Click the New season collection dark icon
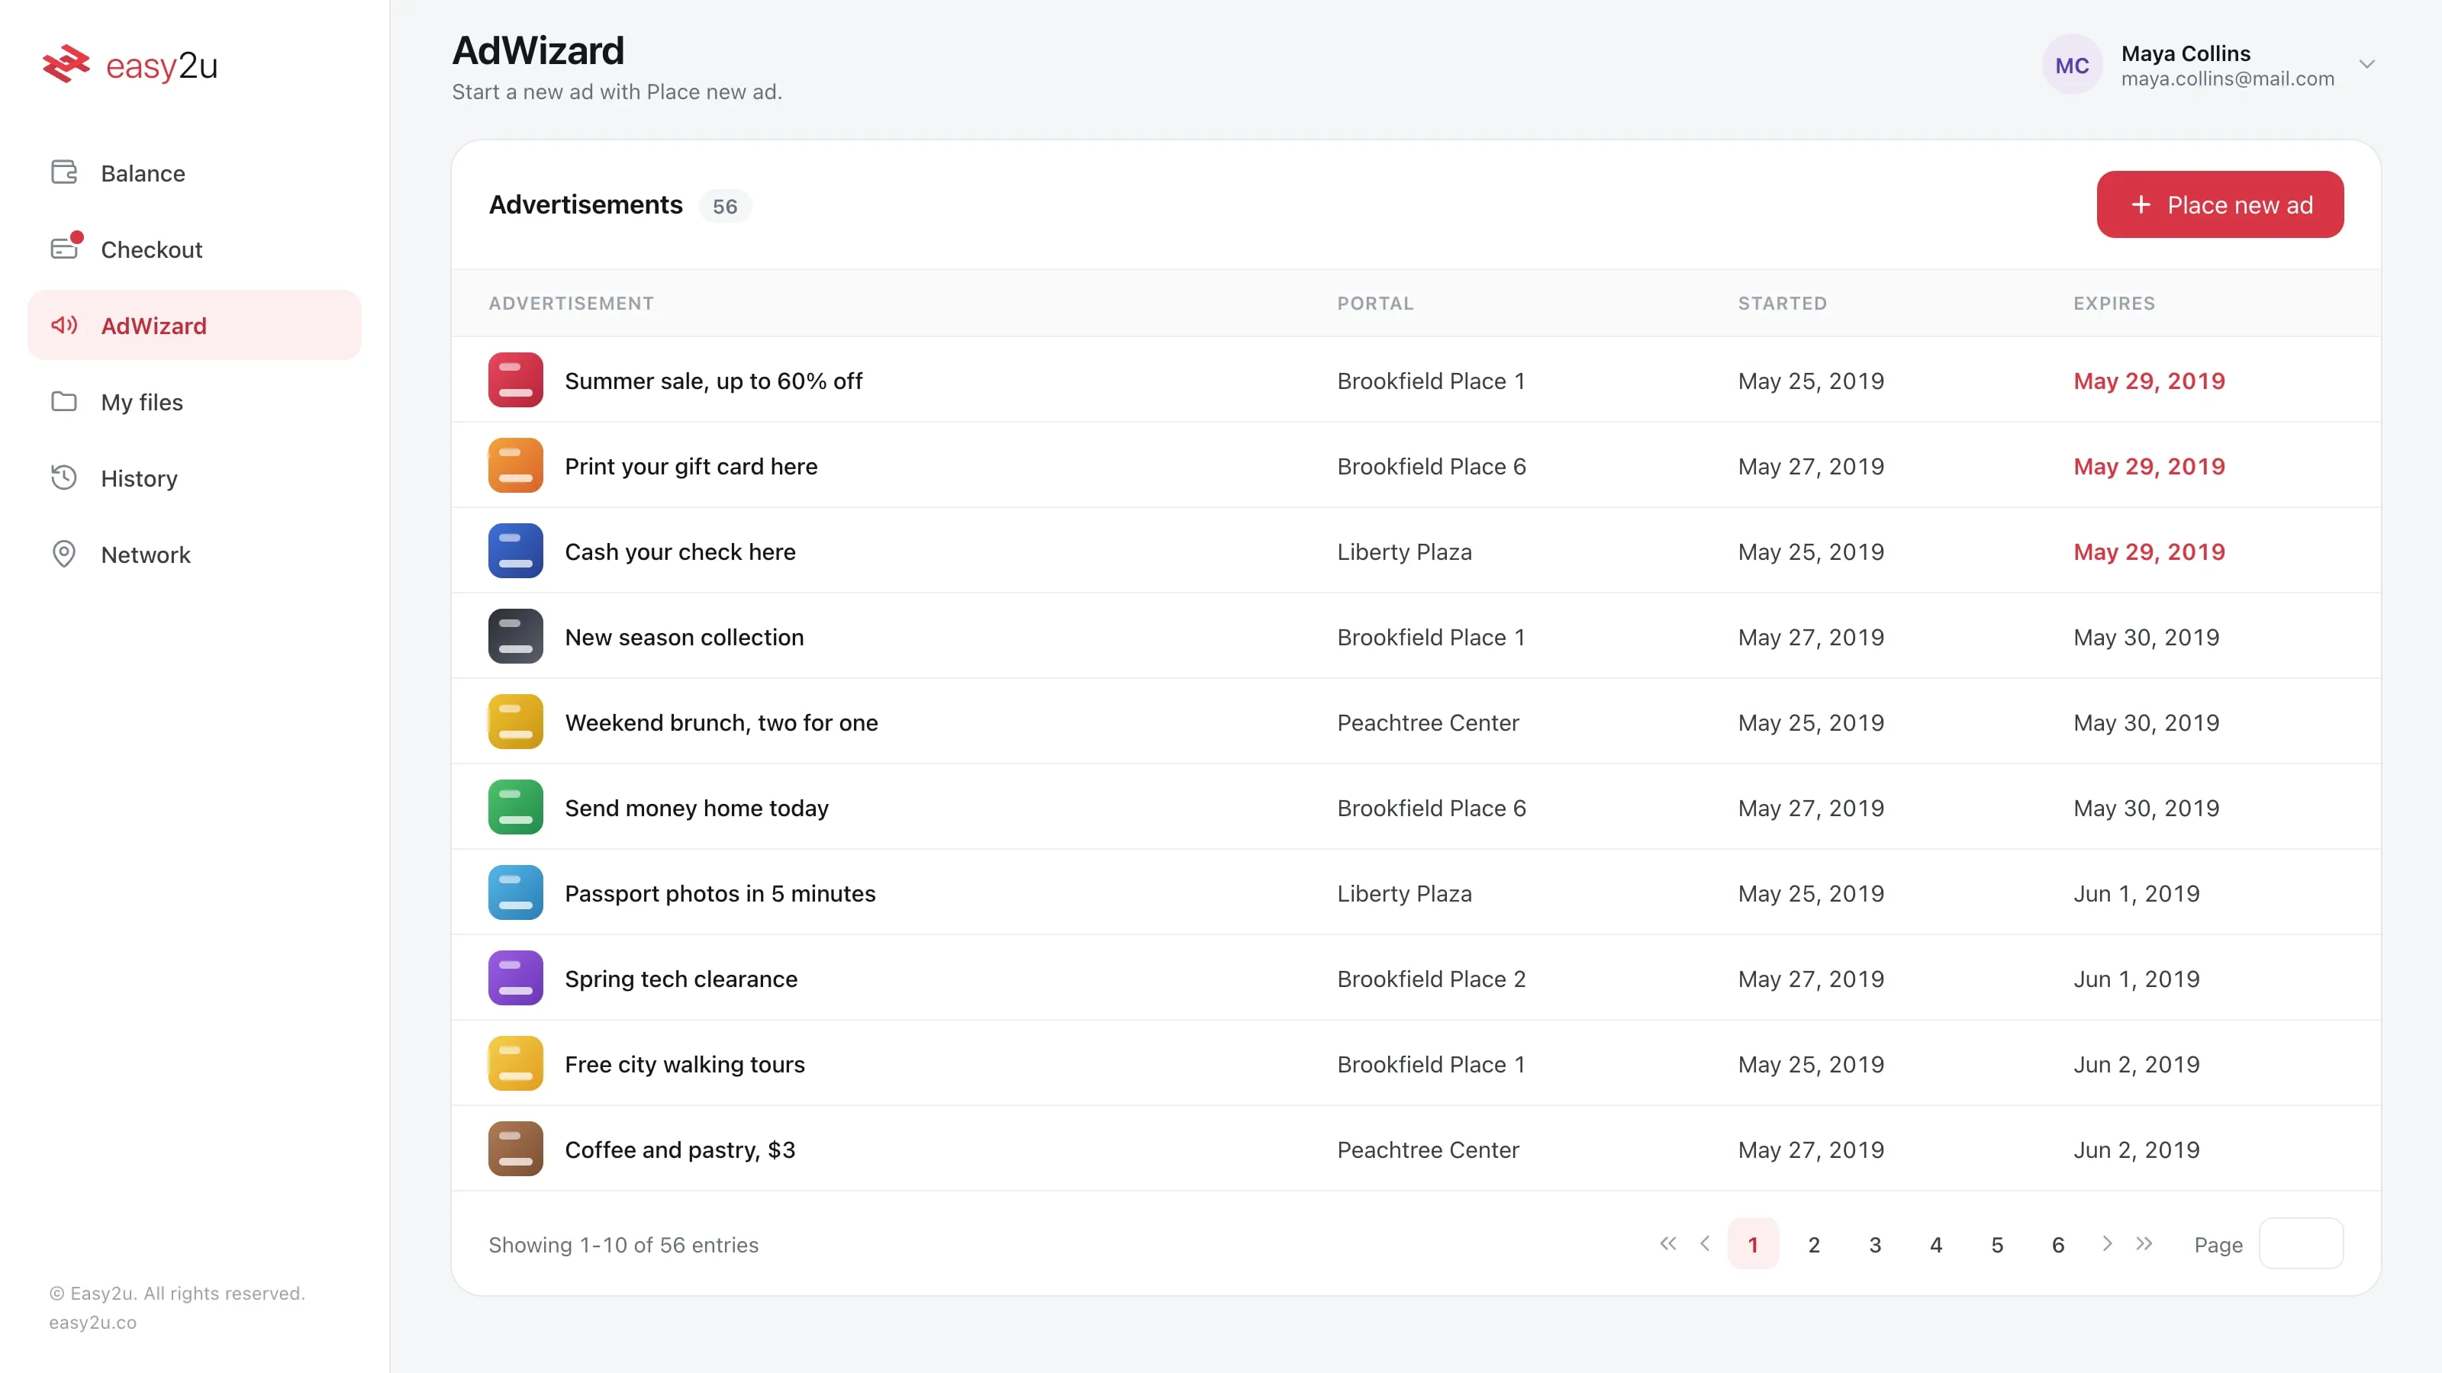The width and height of the screenshot is (2442, 1373). [516, 636]
